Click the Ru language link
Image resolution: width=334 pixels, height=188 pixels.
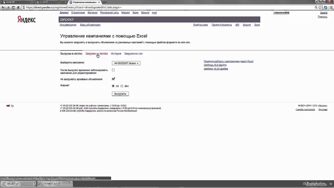pyautogui.click(x=12, y=106)
